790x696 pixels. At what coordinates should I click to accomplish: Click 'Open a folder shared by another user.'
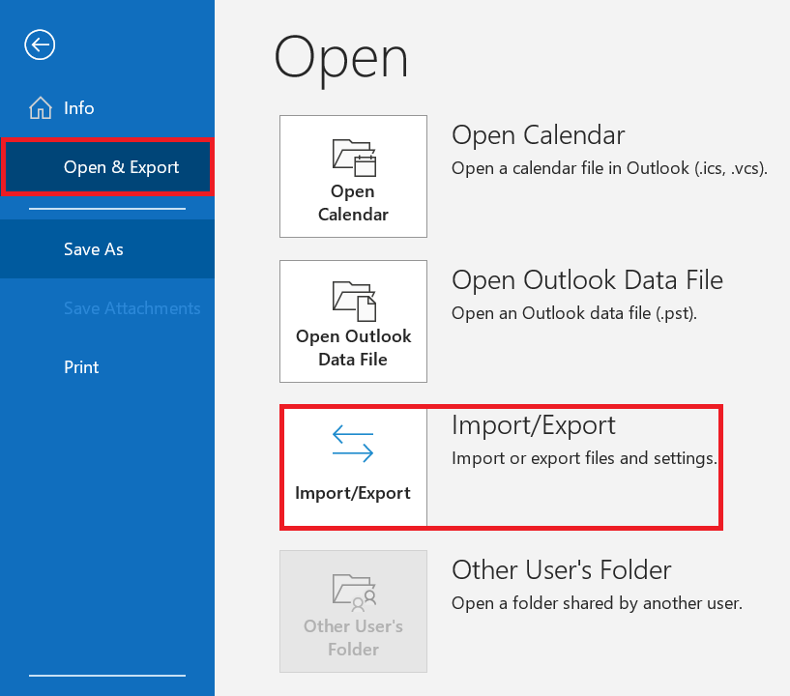597,603
